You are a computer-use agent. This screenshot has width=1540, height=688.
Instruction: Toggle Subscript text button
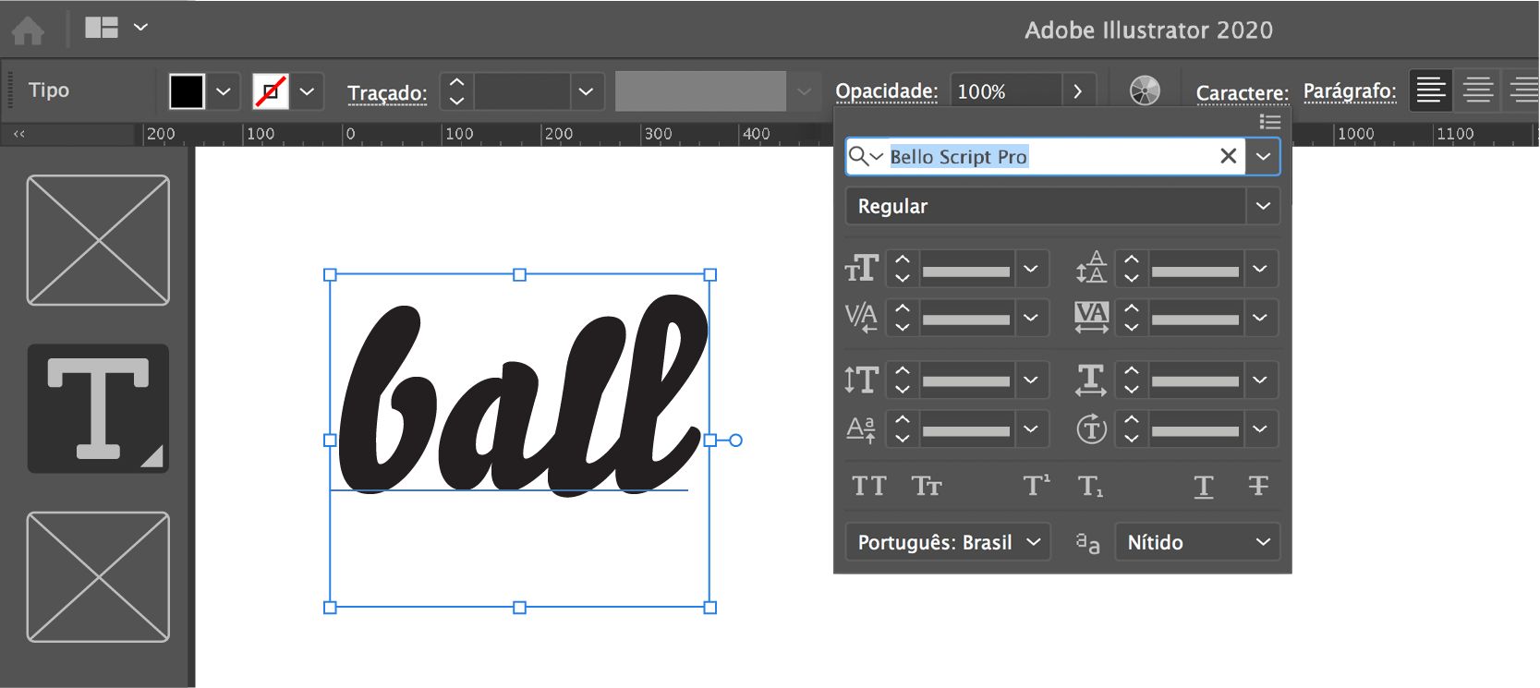1091,486
